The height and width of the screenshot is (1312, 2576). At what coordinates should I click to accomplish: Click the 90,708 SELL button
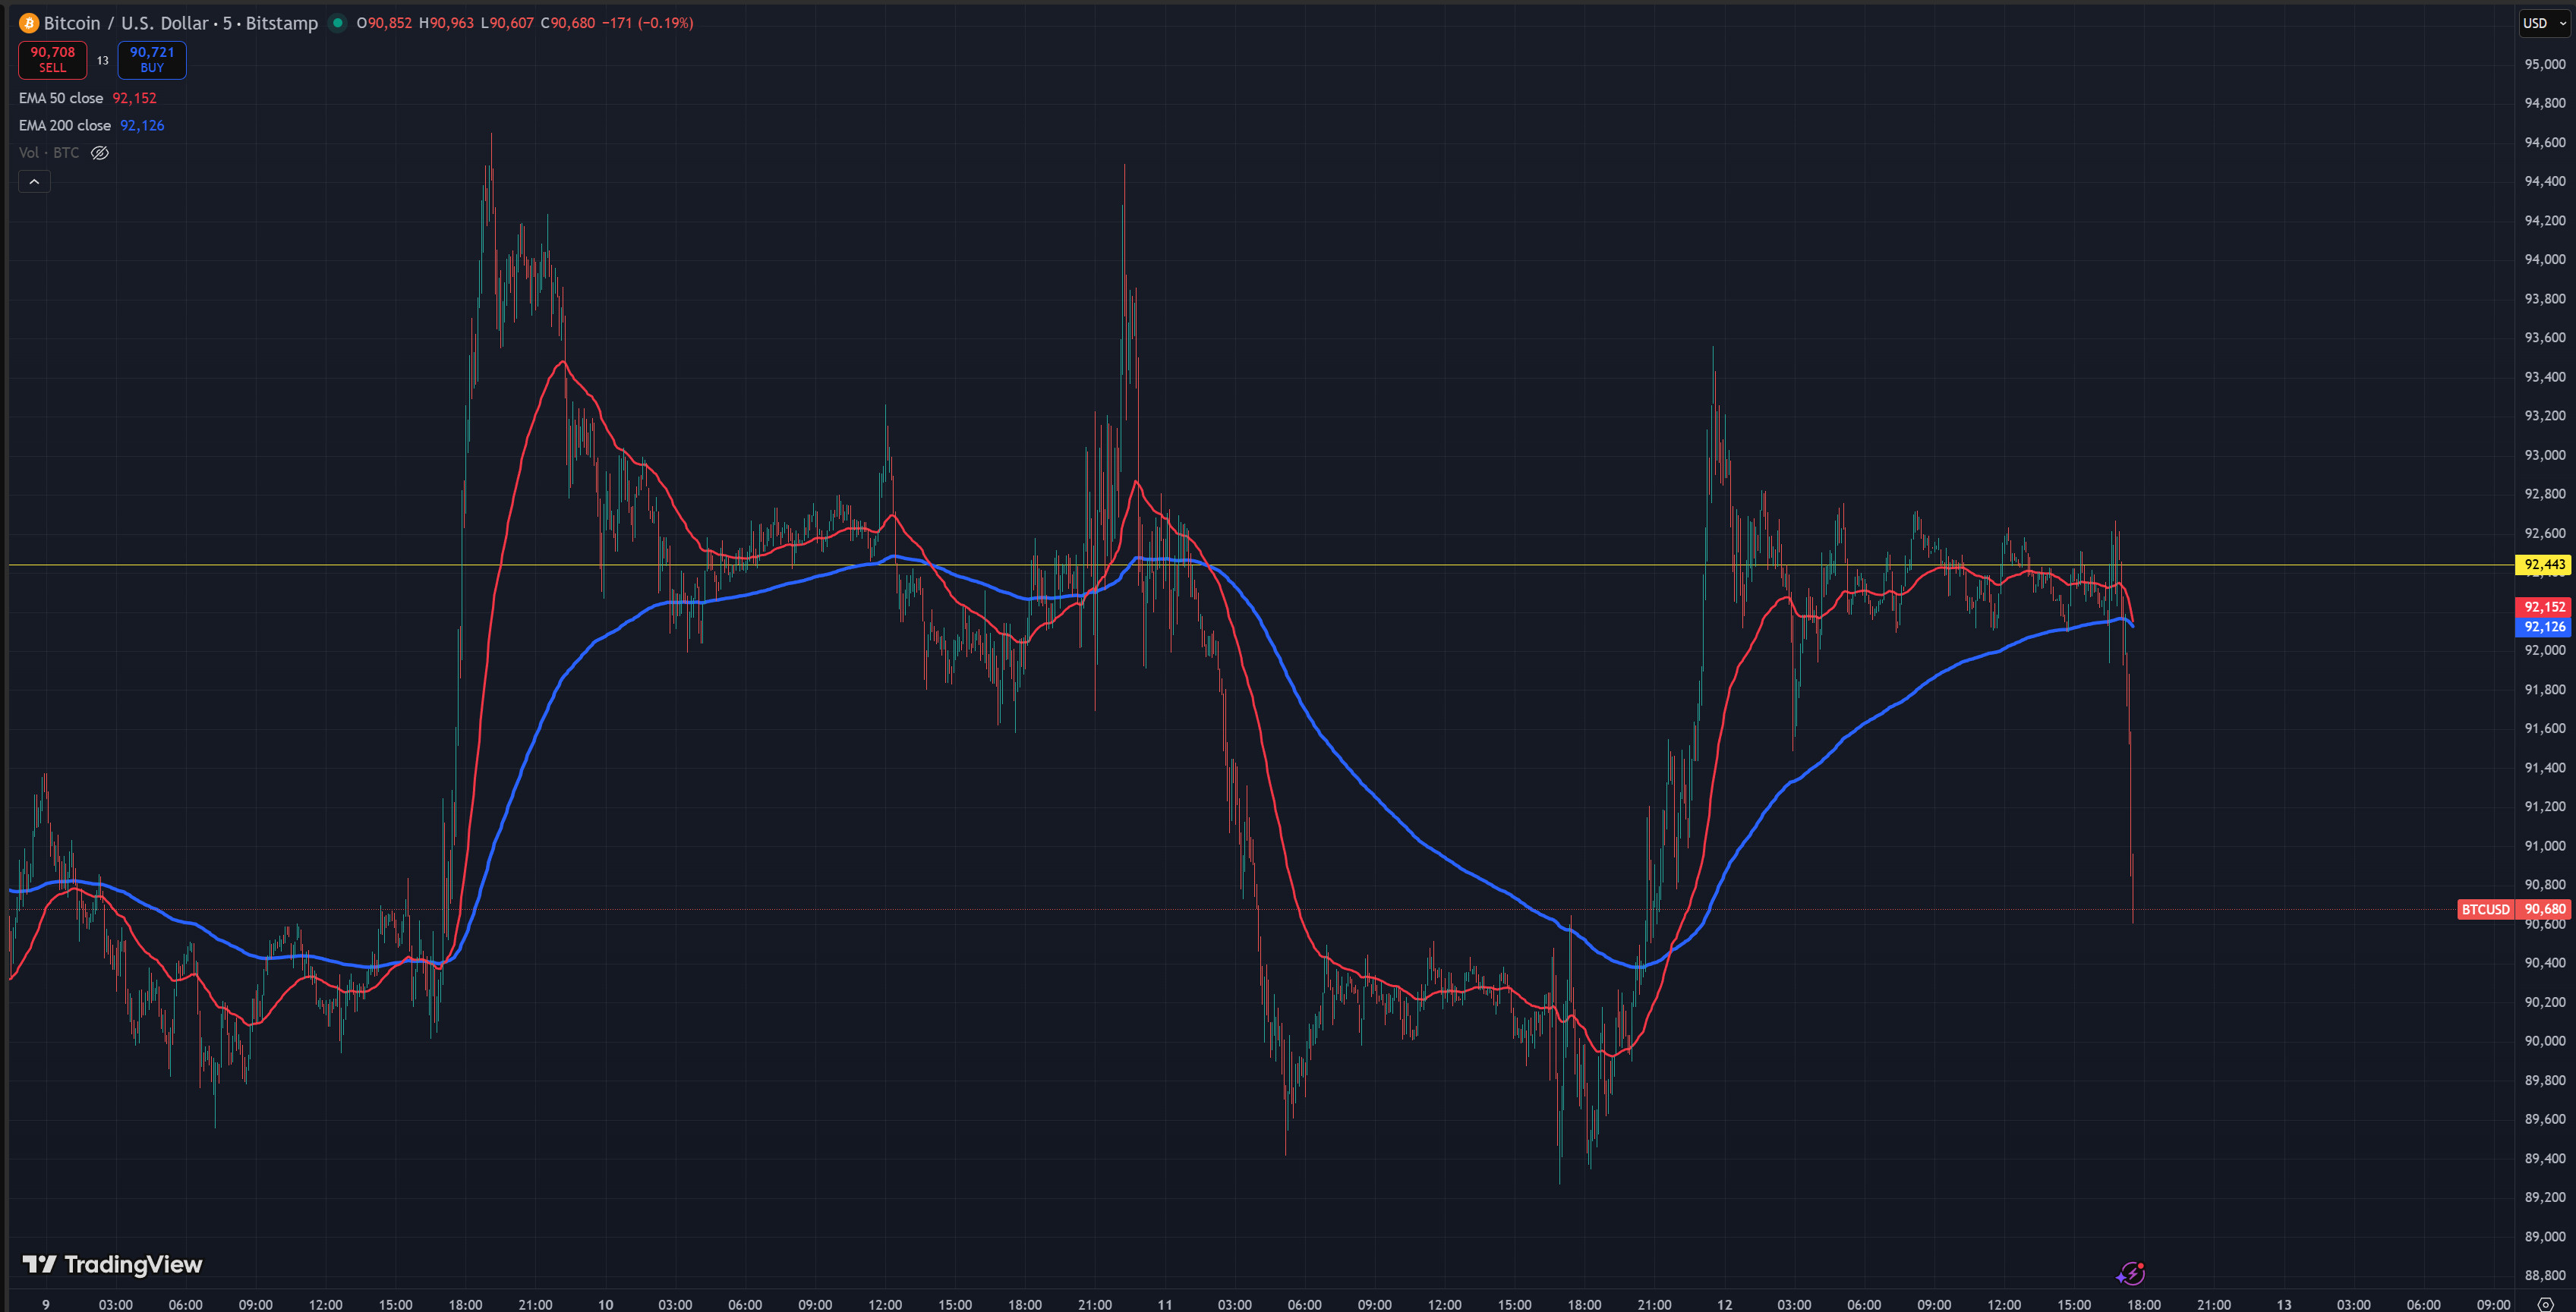[52, 60]
